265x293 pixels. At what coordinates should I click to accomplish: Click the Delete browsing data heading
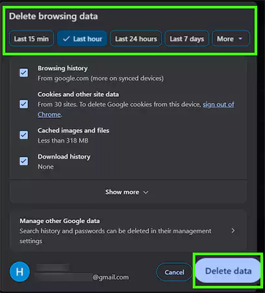coord(53,16)
